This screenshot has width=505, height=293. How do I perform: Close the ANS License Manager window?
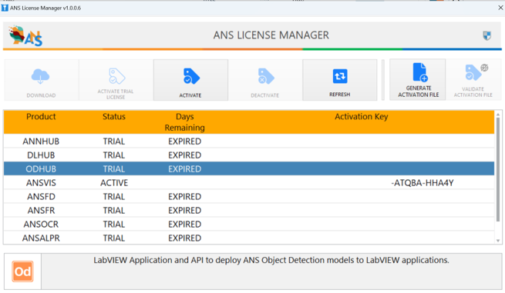tap(500, 8)
